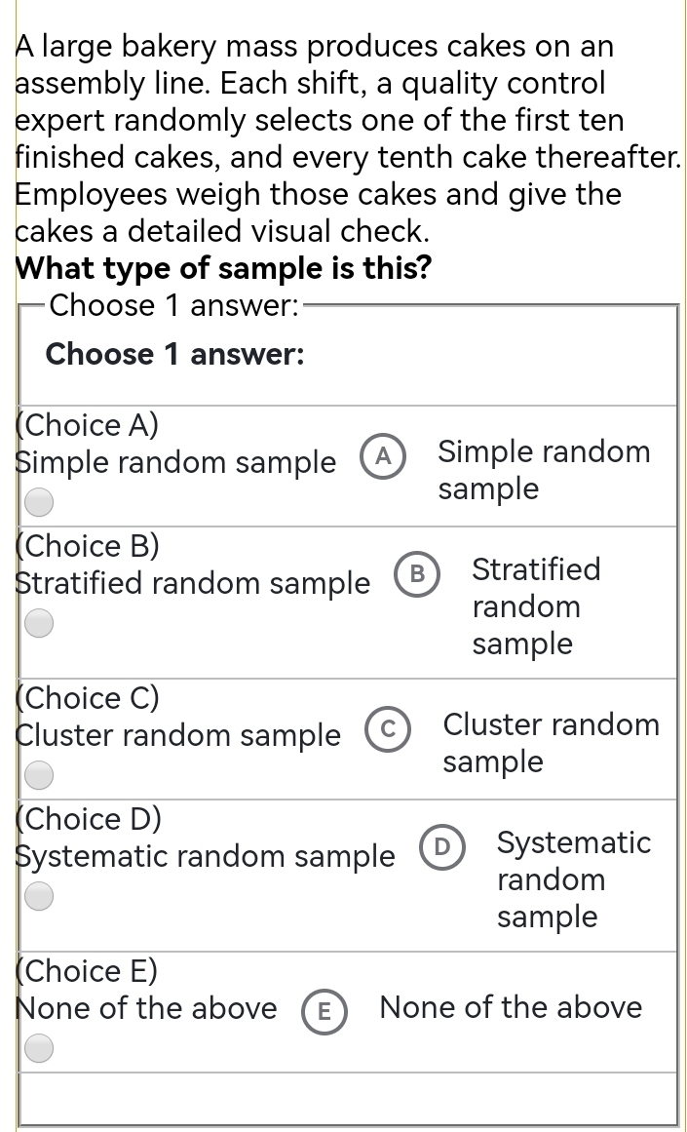The image size is (687, 1132).
Task: Click the bold 'What type of sample is this?' question
Action: (224, 268)
